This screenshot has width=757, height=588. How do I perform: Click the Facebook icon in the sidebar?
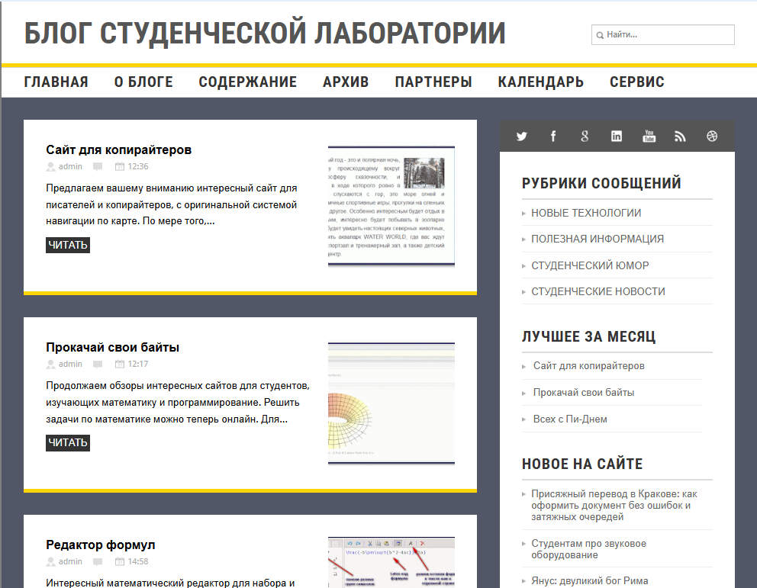(552, 136)
